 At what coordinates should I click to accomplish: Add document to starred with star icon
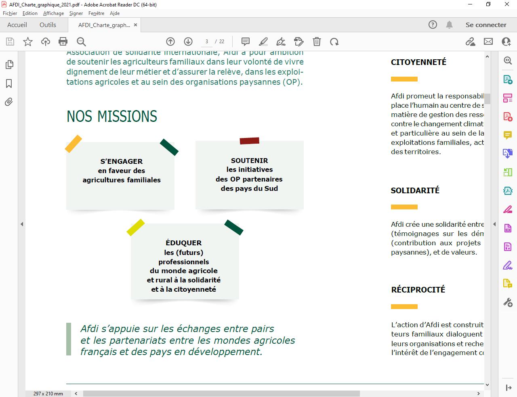pyautogui.click(x=28, y=42)
